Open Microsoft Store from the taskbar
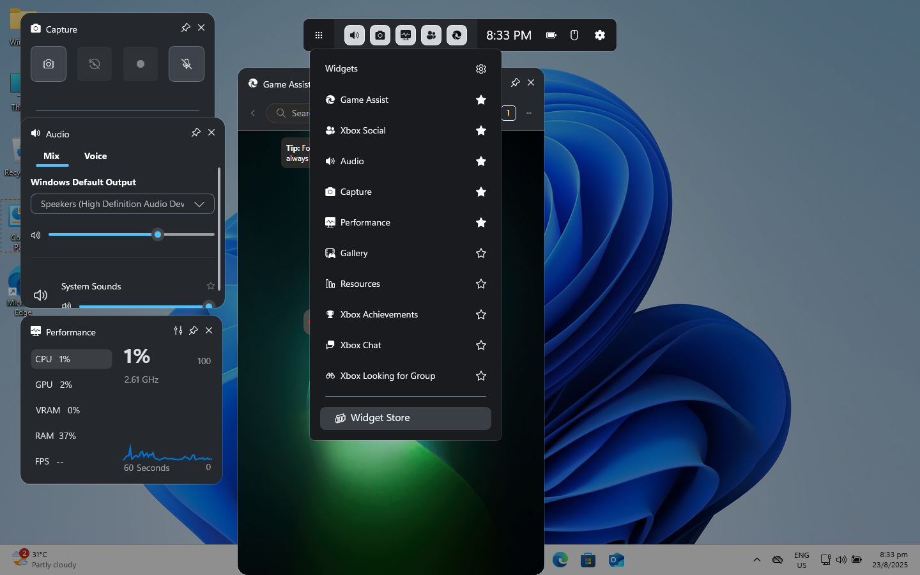The image size is (920, 575). coord(588,560)
